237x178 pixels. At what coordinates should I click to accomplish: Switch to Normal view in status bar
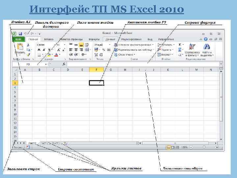click(169, 147)
